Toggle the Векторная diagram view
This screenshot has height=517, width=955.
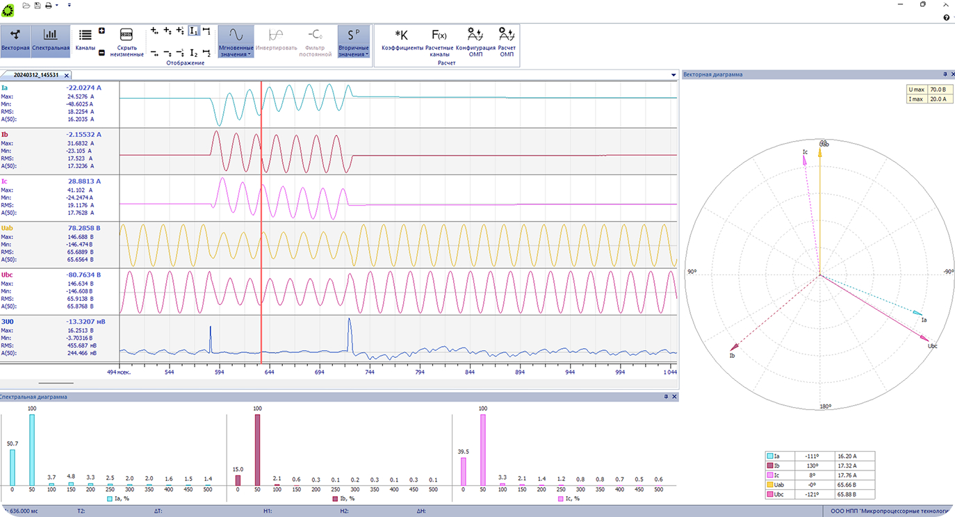tap(15, 40)
